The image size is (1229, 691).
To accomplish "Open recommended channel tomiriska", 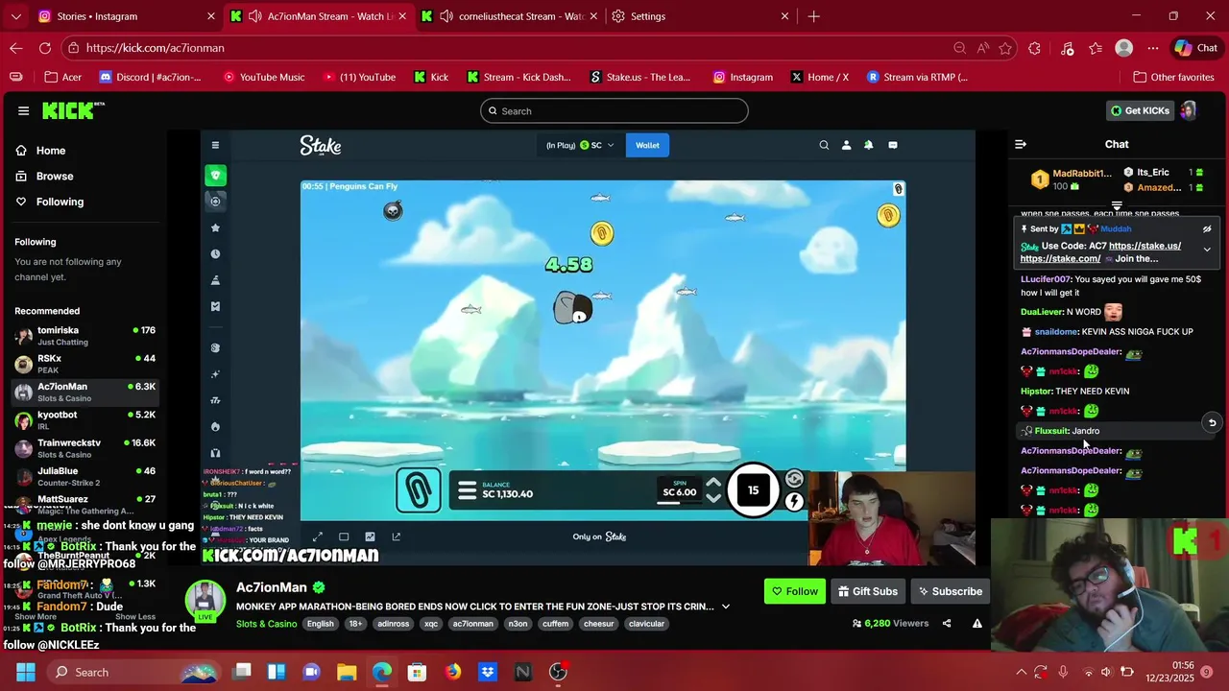I will [x=84, y=336].
